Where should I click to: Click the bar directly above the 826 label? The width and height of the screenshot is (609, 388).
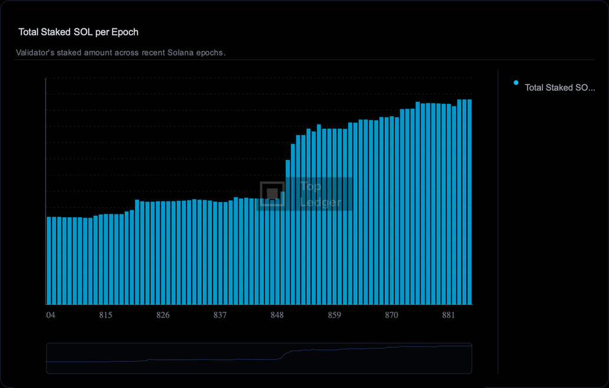(x=163, y=253)
